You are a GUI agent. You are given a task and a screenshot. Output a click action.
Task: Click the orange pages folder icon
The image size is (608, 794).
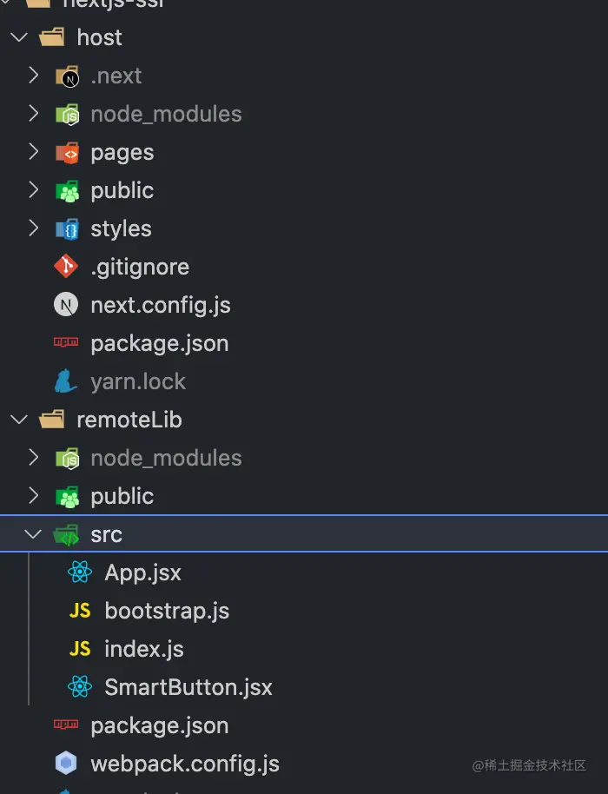(x=68, y=152)
